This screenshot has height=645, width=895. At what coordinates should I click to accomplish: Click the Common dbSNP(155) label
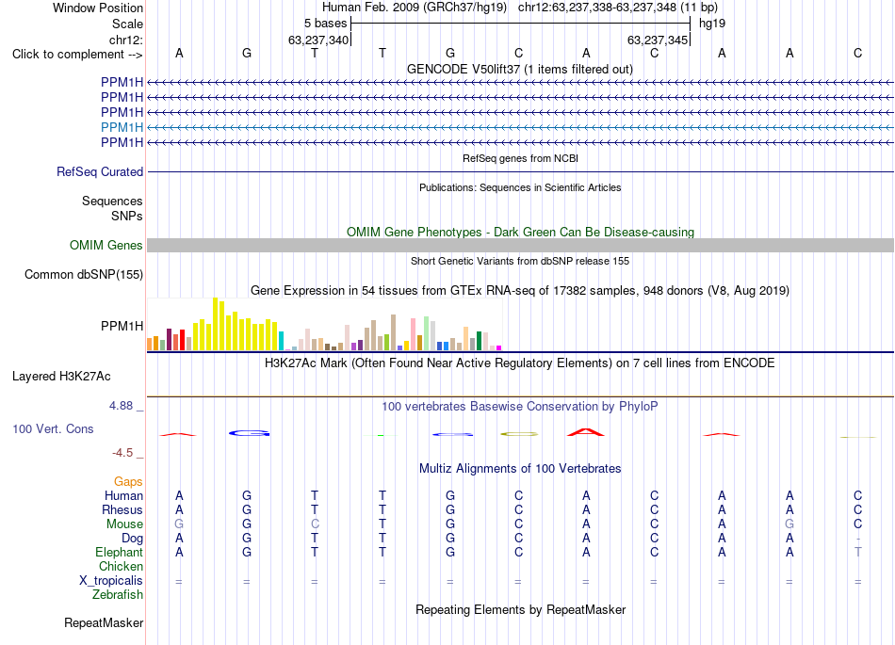[x=83, y=274]
